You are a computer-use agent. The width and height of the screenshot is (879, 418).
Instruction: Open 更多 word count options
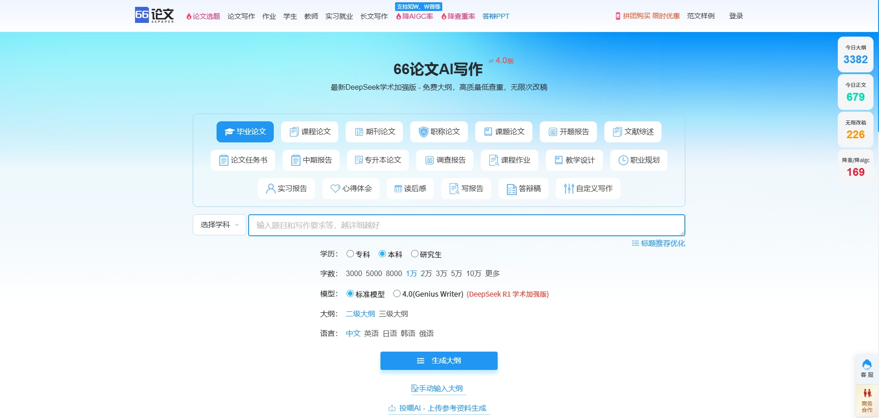pyautogui.click(x=493, y=273)
